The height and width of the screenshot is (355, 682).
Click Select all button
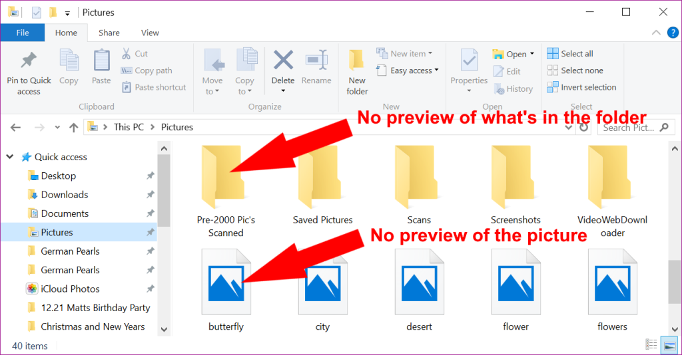point(570,54)
